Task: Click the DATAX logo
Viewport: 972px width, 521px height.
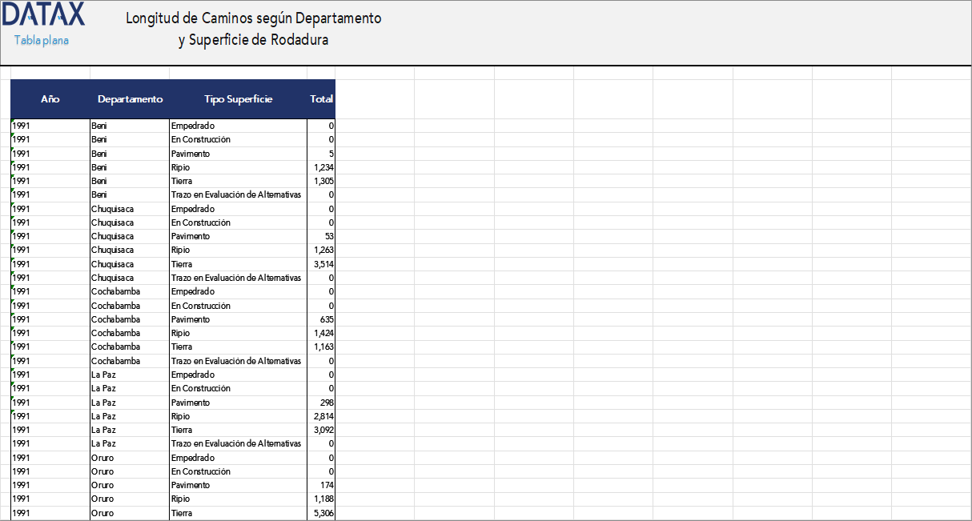Action: (x=43, y=14)
